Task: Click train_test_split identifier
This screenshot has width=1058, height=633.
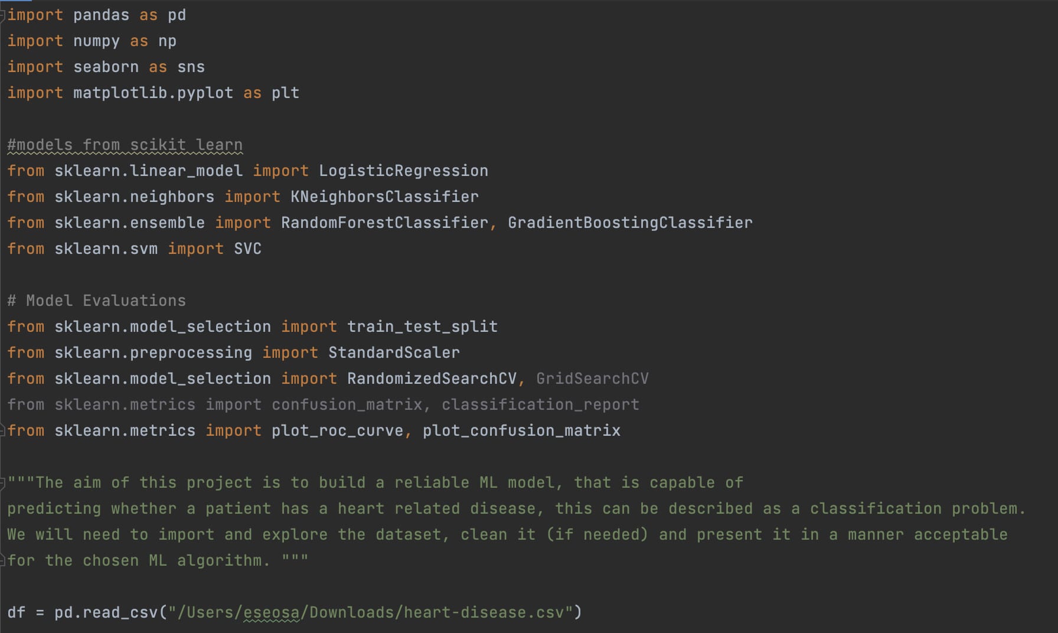Action: [x=422, y=327]
